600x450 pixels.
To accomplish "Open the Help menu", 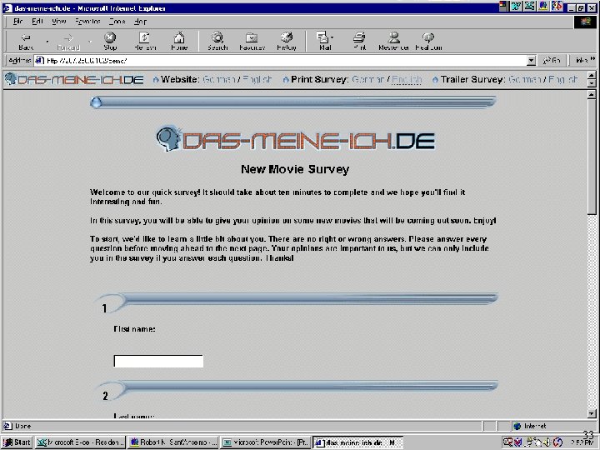I will pyautogui.click(x=141, y=22).
